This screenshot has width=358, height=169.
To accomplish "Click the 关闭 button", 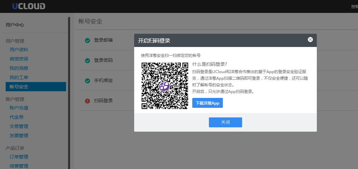I will (x=225, y=122).
